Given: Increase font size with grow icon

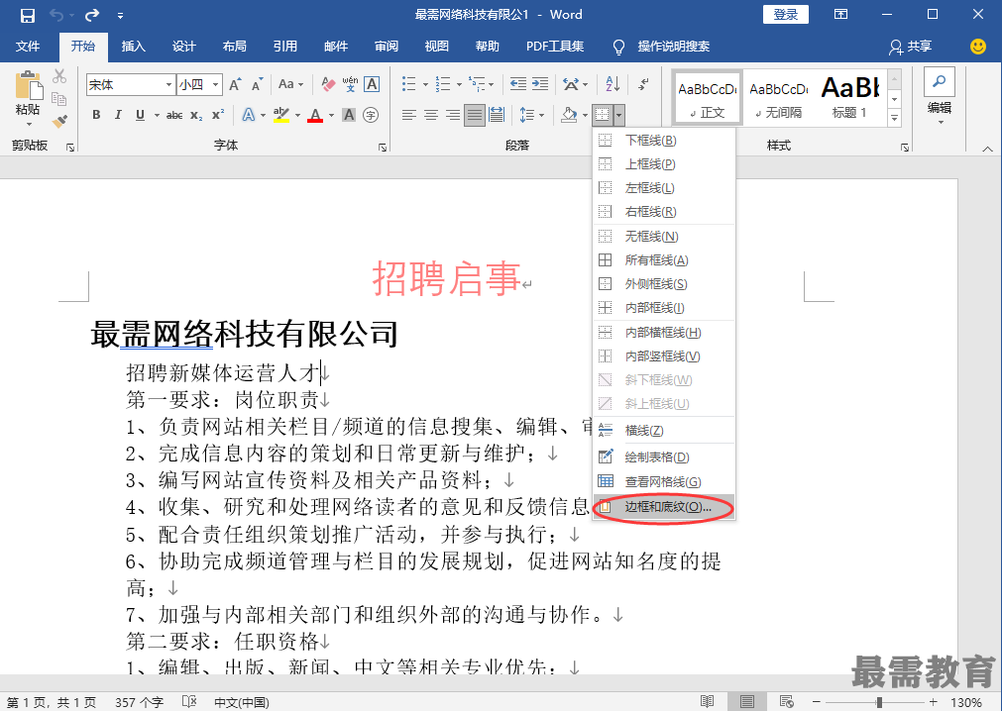Looking at the screenshot, I should pos(235,84).
